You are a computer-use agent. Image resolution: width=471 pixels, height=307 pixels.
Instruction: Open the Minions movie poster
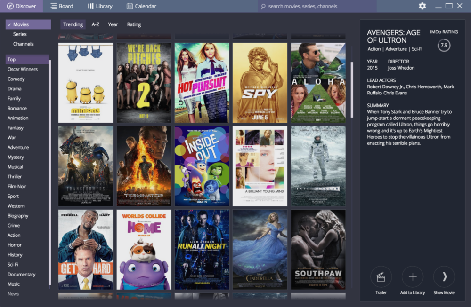click(86, 83)
